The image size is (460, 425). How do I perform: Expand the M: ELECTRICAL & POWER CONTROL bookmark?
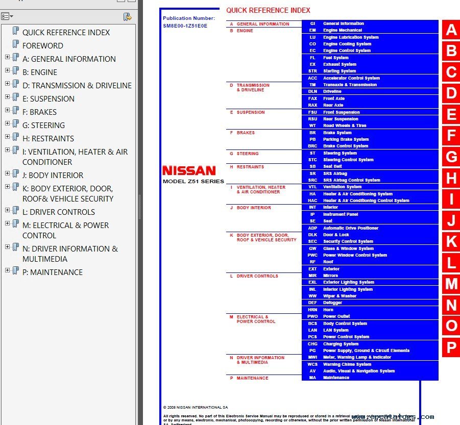coord(7,223)
